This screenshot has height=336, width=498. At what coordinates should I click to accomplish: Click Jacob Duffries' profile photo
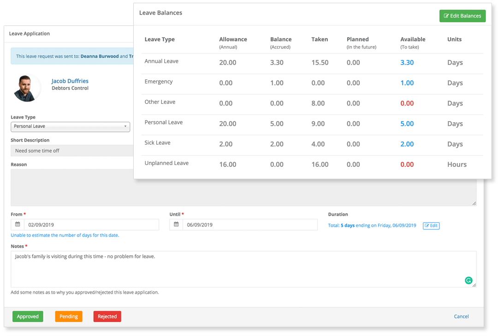27,87
